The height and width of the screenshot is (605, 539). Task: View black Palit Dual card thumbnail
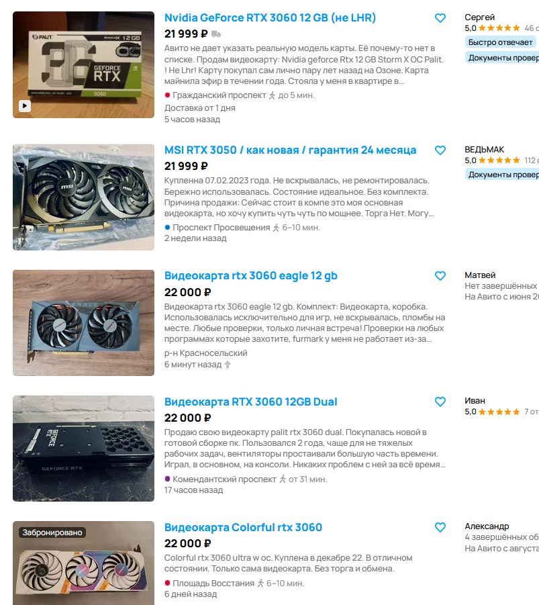(x=83, y=449)
